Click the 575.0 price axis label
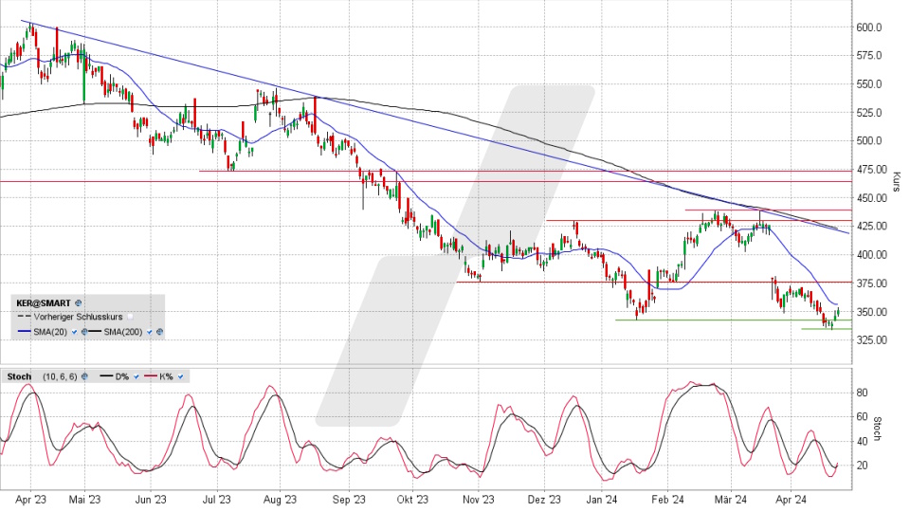910x512 pixels. coord(869,56)
